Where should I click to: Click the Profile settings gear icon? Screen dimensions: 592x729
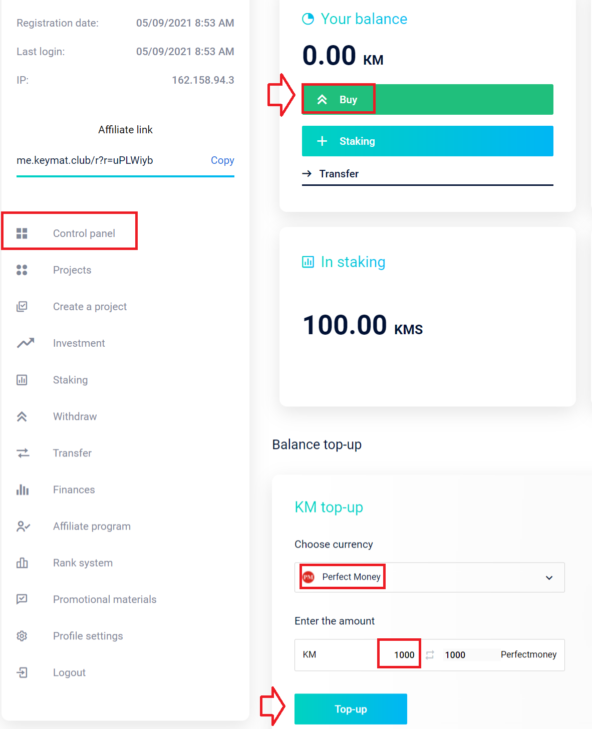[22, 636]
